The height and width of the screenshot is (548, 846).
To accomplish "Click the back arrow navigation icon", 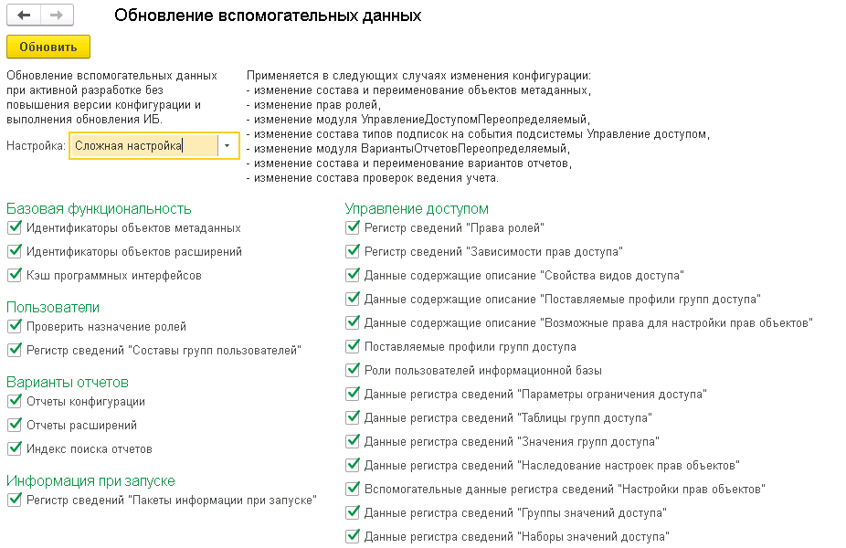I will [x=24, y=16].
